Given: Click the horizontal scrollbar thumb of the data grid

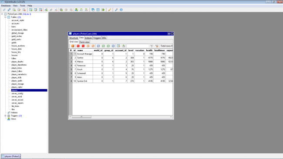Looking at the screenshot, I should 81,117.
